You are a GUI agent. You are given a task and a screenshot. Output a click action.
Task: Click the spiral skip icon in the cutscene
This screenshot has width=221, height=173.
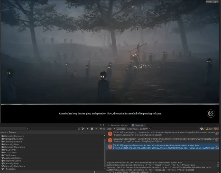pos(211,113)
